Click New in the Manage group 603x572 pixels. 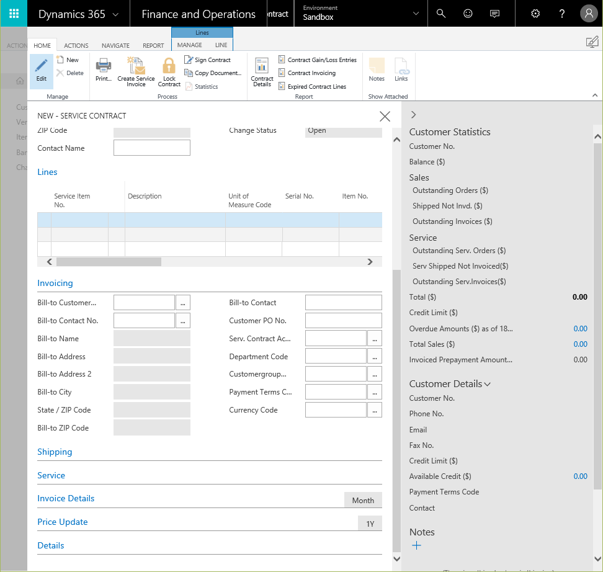(x=68, y=60)
